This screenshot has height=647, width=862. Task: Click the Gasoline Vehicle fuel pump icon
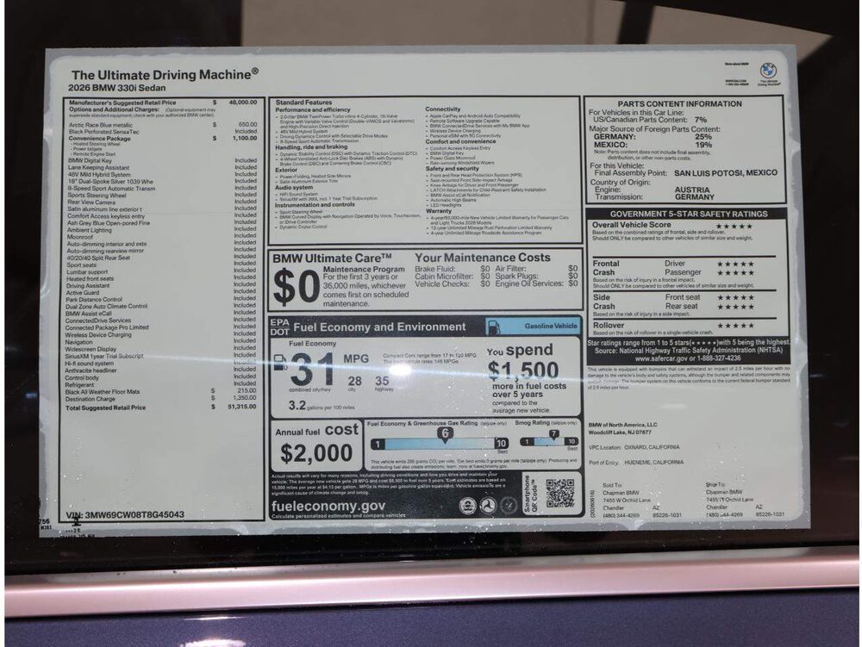click(493, 327)
